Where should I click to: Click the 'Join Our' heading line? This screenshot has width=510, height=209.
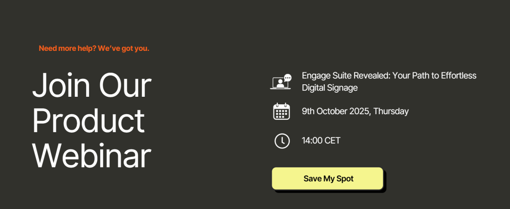click(x=92, y=86)
